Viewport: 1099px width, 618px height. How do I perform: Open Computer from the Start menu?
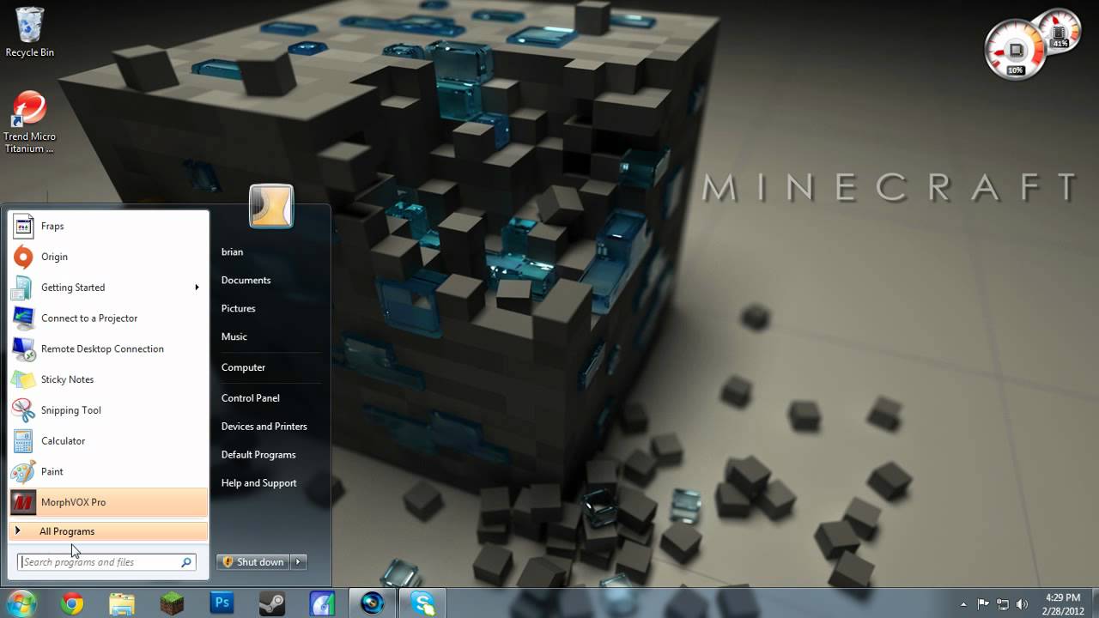pyautogui.click(x=243, y=367)
